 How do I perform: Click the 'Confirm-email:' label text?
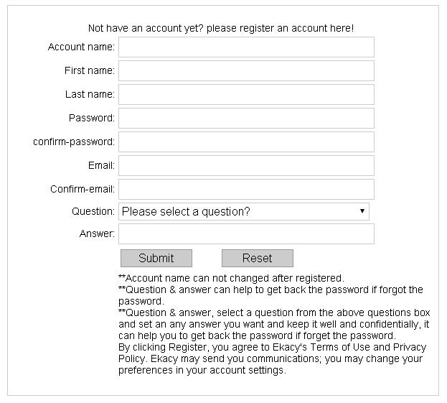click(x=83, y=190)
